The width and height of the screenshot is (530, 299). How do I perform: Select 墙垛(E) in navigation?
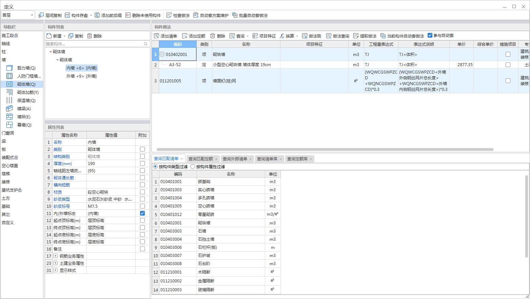pyautogui.click(x=24, y=117)
